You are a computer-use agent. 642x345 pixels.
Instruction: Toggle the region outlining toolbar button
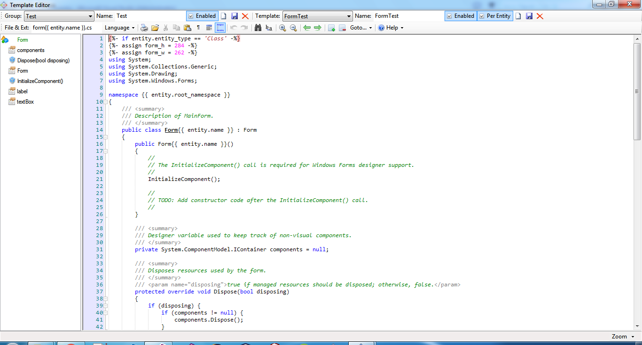[220, 28]
